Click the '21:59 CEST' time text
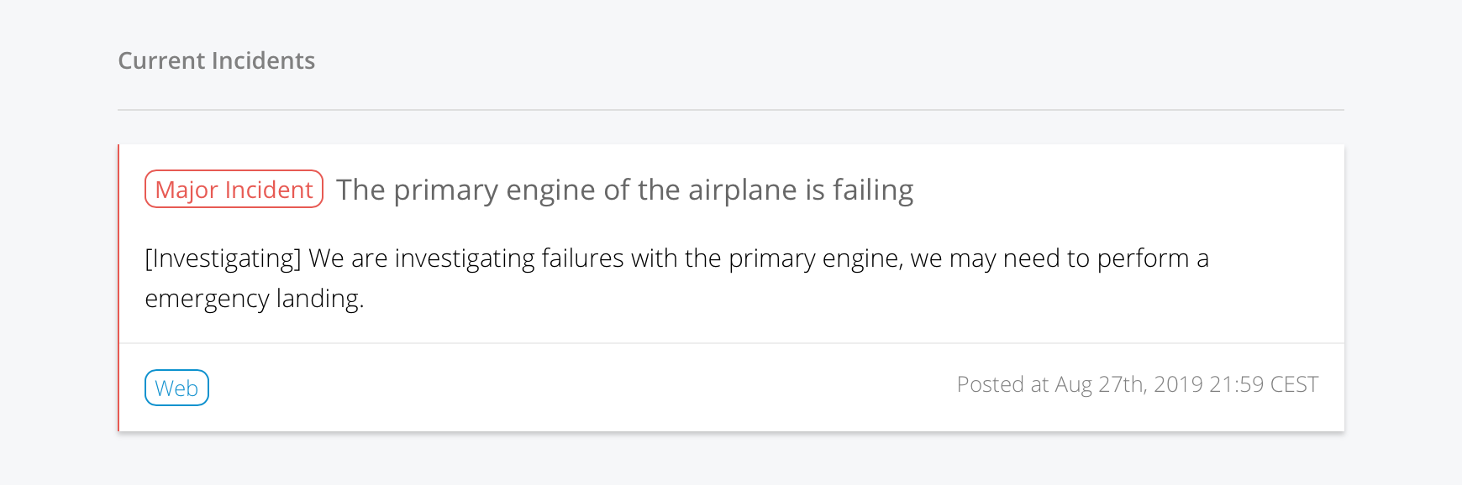 point(1264,384)
